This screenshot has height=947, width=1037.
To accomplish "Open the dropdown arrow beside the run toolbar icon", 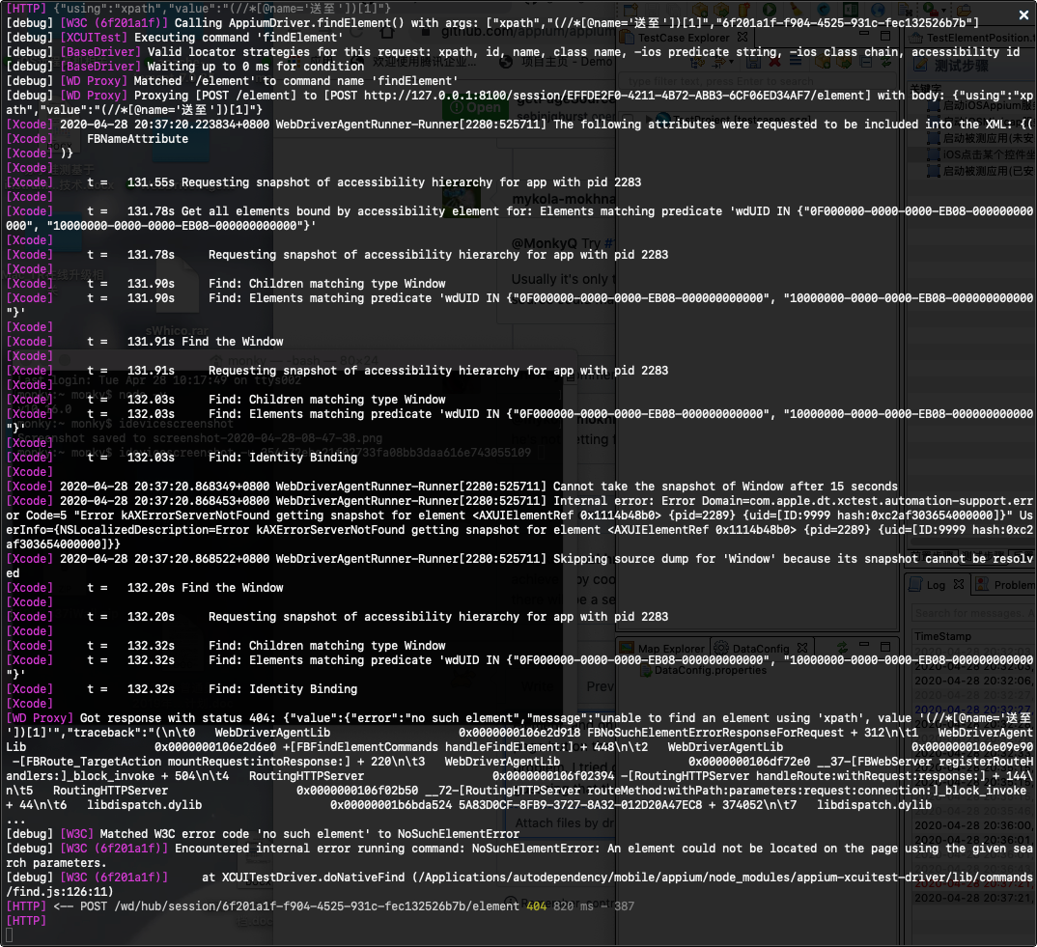I will (944, 10).
